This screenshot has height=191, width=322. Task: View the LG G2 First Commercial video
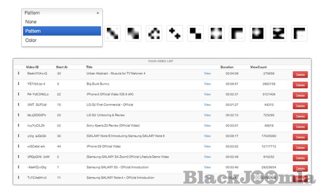click(207, 105)
